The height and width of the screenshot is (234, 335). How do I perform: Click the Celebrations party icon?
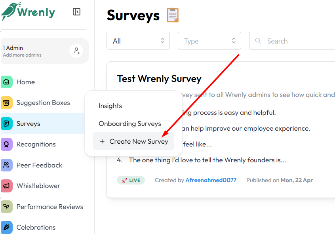click(7, 227)
